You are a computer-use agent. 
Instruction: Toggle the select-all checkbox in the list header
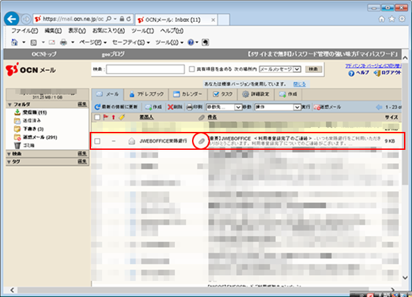pyautogui.click(x=97, y=117)
